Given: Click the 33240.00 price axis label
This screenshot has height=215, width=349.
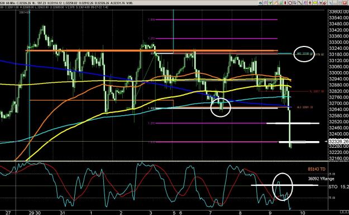Looking at the screenshot, I should 338,48.
